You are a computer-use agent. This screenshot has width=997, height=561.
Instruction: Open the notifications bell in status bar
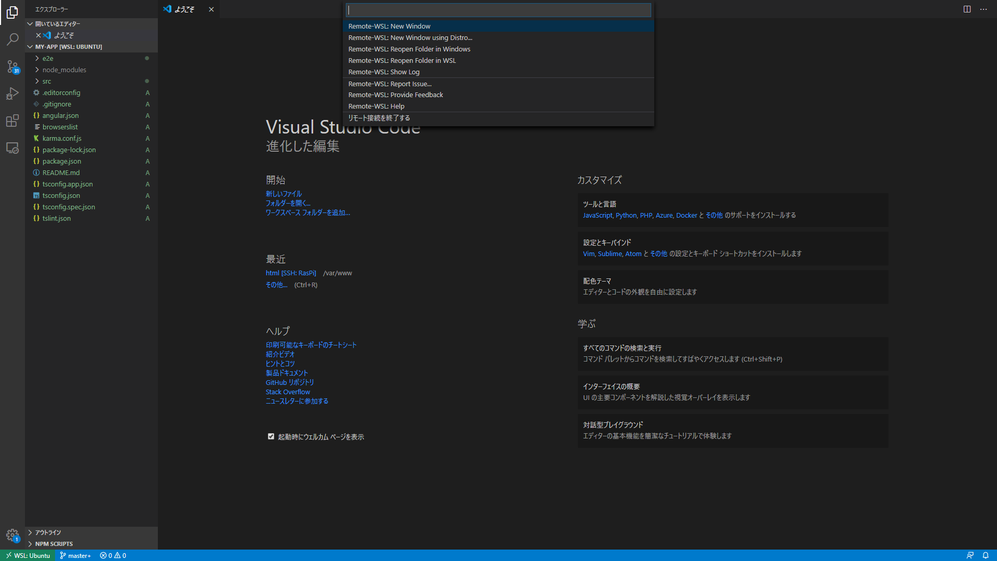point(985,555)
